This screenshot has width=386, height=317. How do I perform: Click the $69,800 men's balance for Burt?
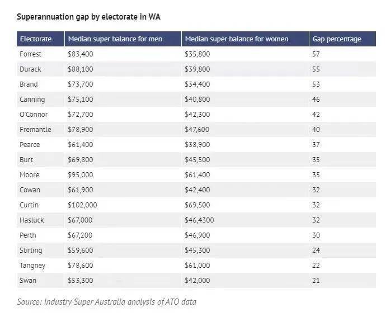[x=81, y=160]
